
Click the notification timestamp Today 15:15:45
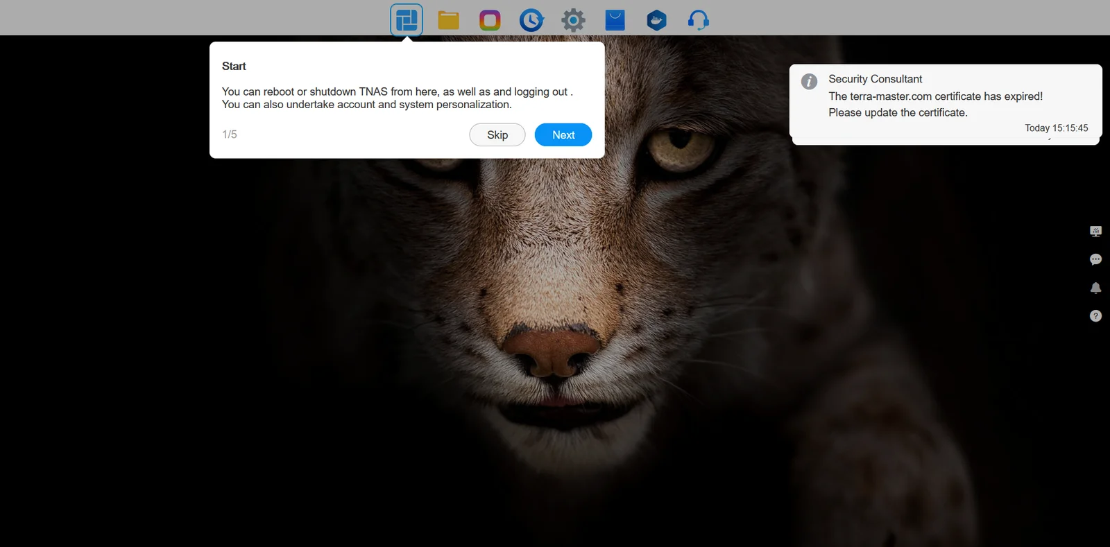(x=1056, y=128)
